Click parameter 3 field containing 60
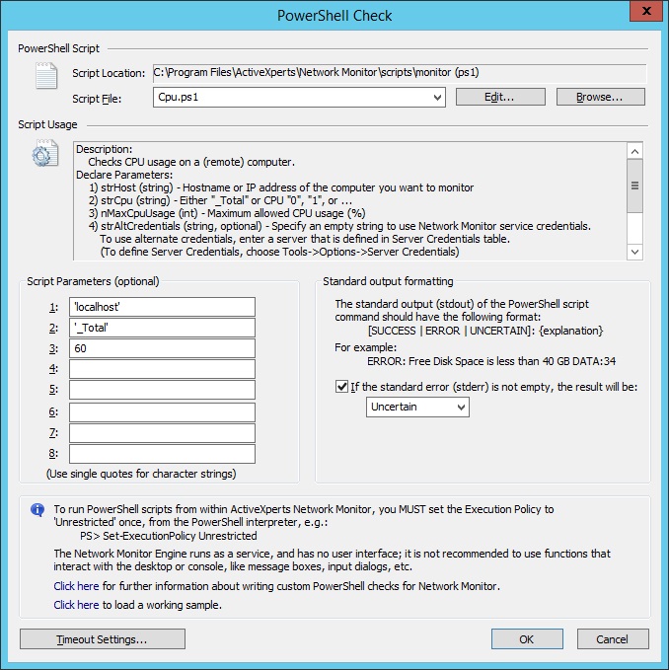669x670 pixels. pyautogui.click(x=162, y=348)
